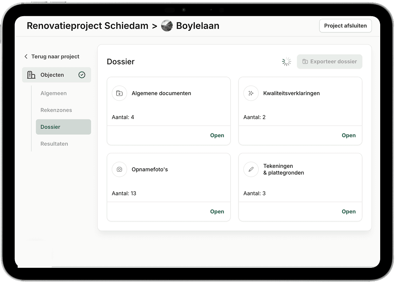The image size is (395, 284).
Task: Click the building icon next to Objecten
Action: pyautogui.click(x=31, y=75)
